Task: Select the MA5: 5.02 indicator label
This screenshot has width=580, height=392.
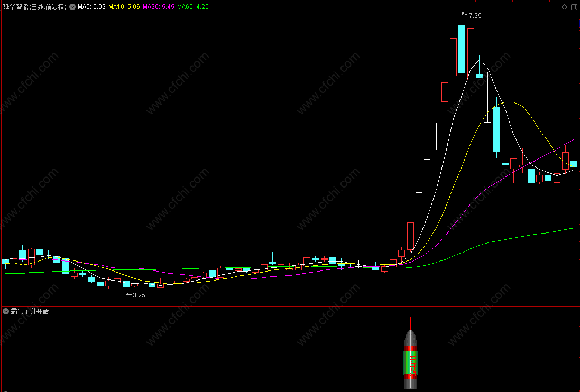Action: click(91, 7)
